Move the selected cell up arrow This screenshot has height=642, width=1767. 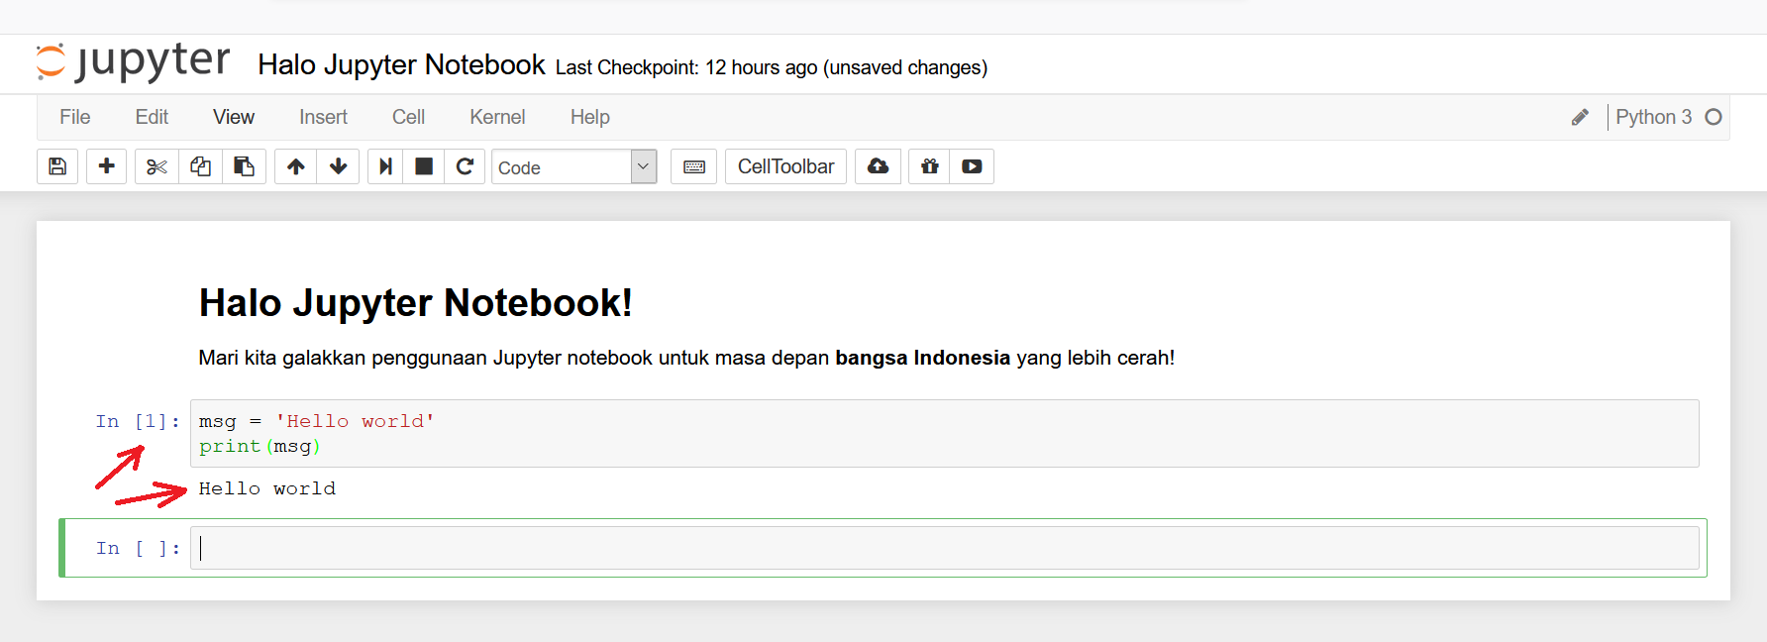click(x=295, y=166)
